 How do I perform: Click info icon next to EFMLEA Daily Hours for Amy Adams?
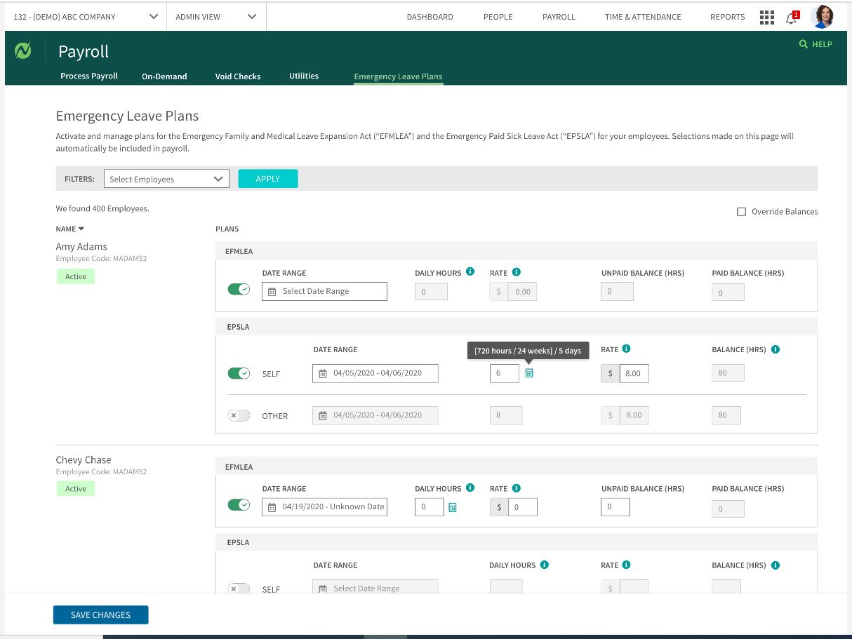[470, 272]
